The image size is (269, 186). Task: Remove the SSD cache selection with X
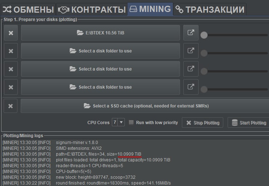pos(11,106)
